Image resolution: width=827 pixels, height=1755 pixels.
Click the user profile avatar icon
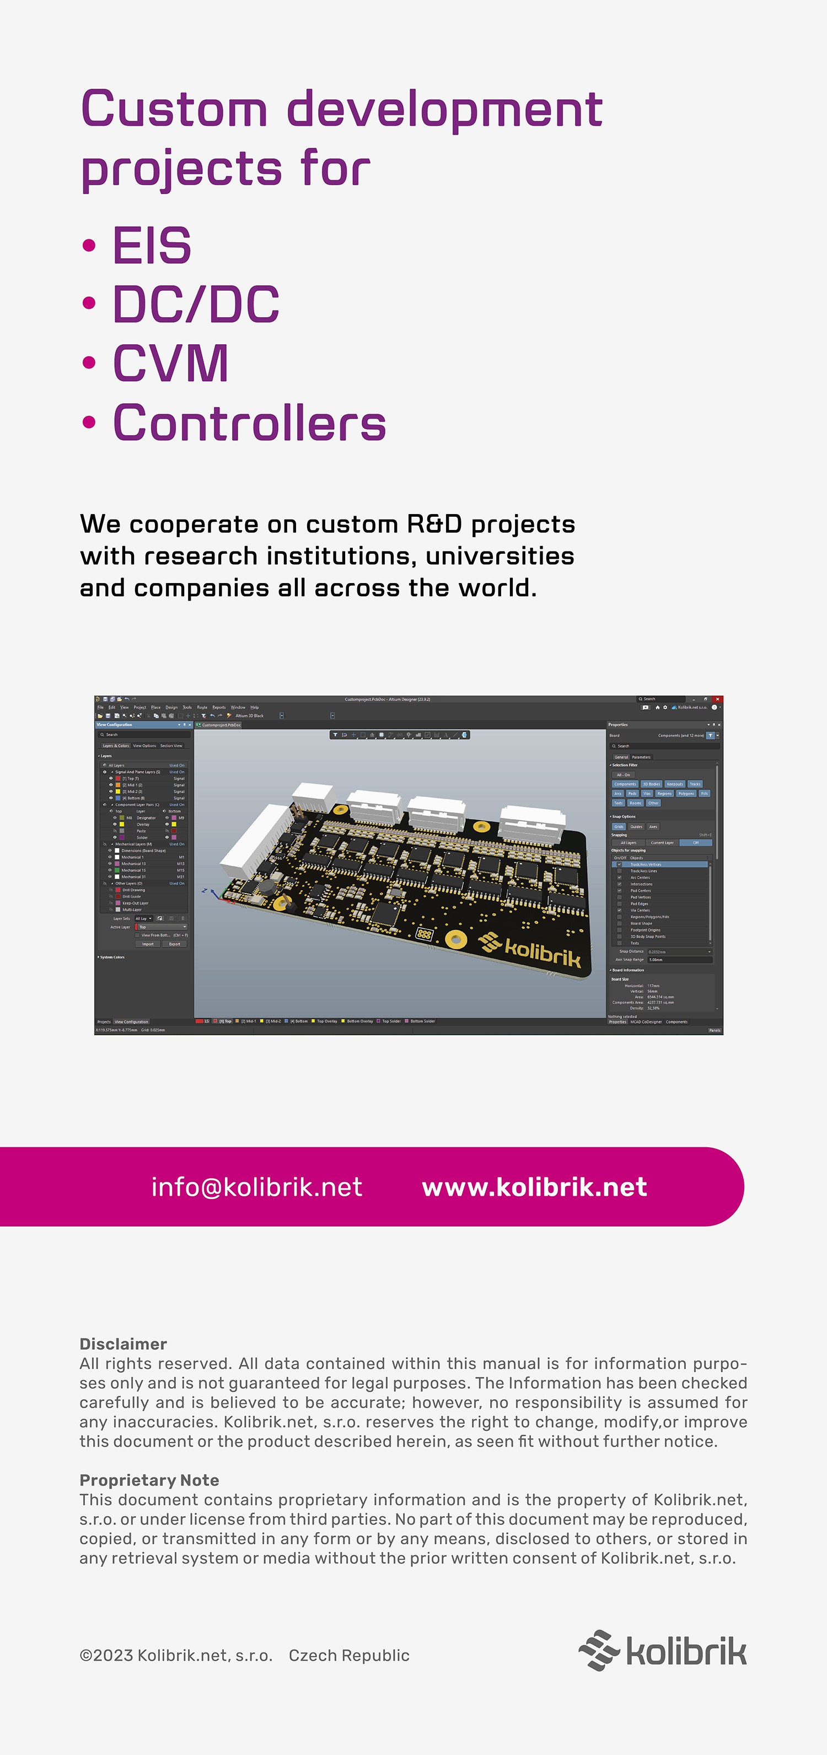[715, 708]
